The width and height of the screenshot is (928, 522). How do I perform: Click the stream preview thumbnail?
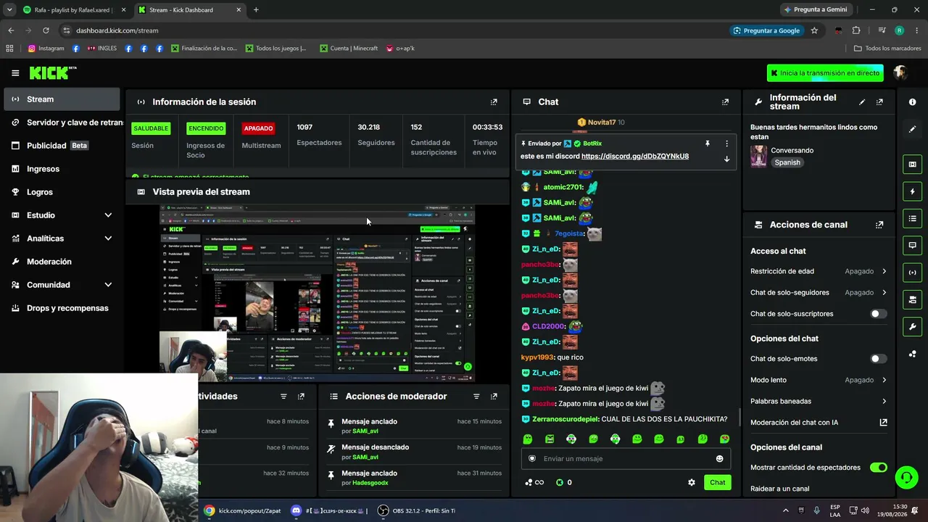[x=317, y=294]
